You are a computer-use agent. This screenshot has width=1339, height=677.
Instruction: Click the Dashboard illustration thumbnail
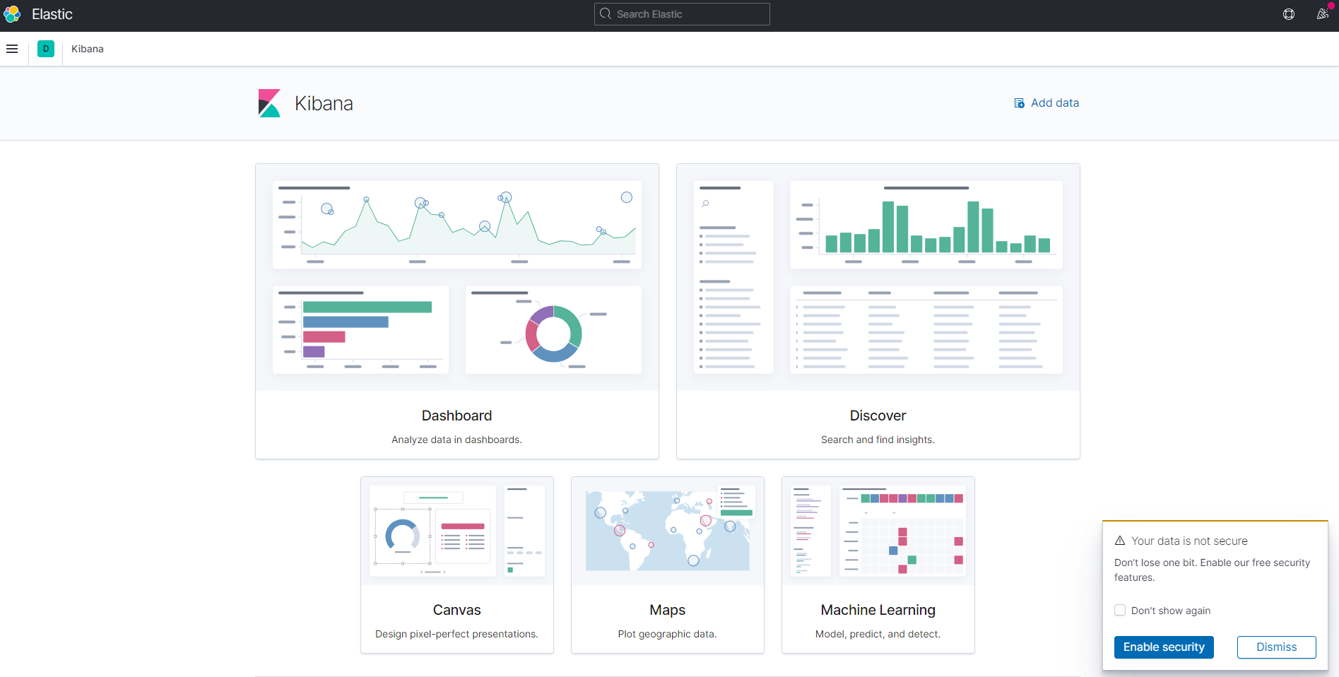pos(457,277)
